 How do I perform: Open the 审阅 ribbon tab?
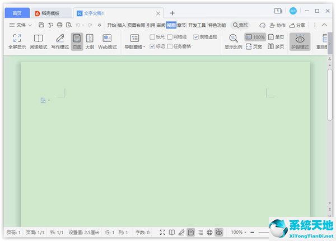pos(161,25)
